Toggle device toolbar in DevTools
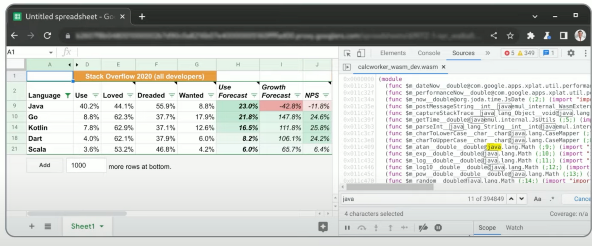The width and height of the screenshot is (592, 246). click(361, 53)
